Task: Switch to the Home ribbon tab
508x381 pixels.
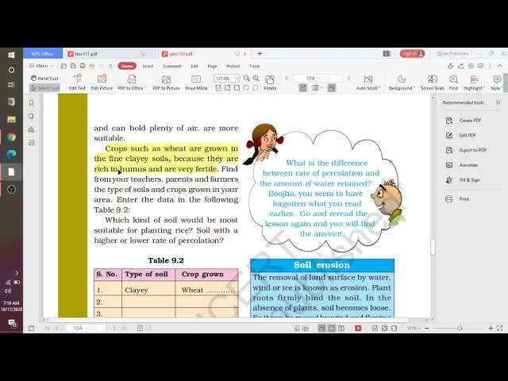Action: pos(127,66)
